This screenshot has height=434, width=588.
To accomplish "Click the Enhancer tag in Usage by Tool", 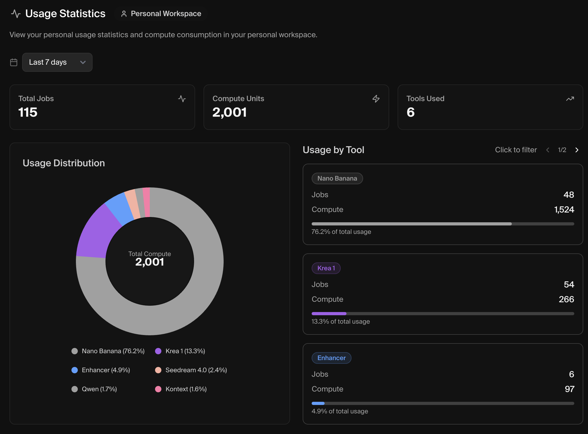I will pos(331,358).
